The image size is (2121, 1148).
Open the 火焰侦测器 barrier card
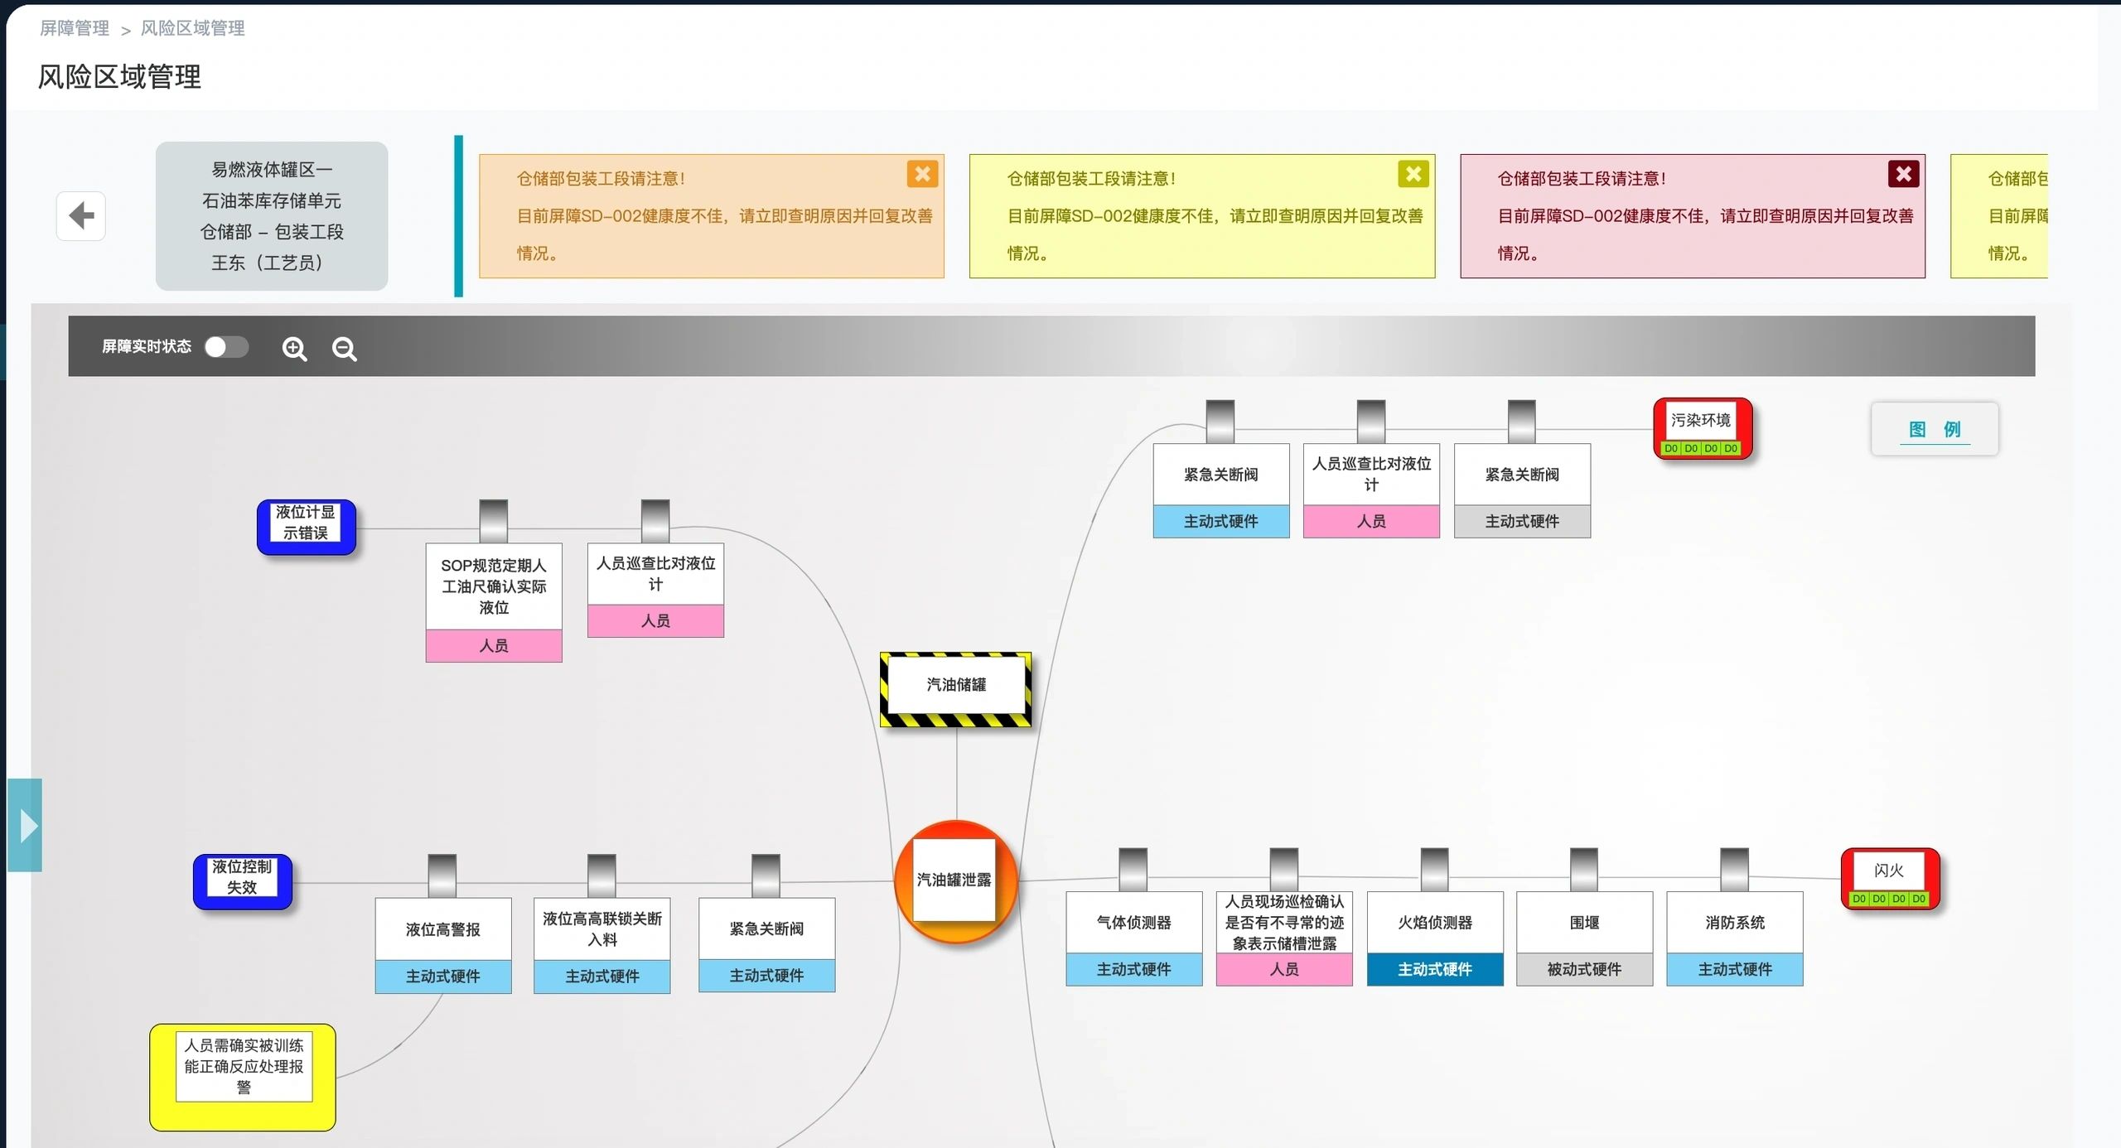[1434, 938]
